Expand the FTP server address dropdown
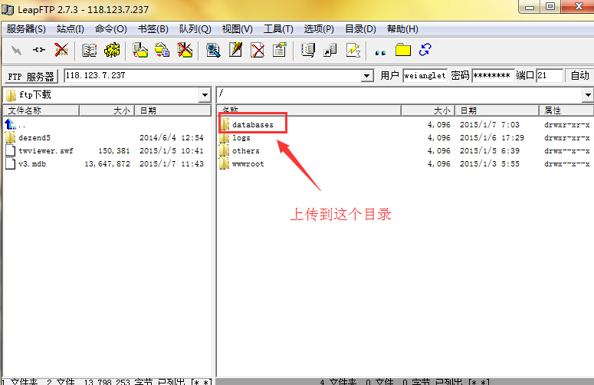Screen dimensions: 594x385 (x=366, y=76)
